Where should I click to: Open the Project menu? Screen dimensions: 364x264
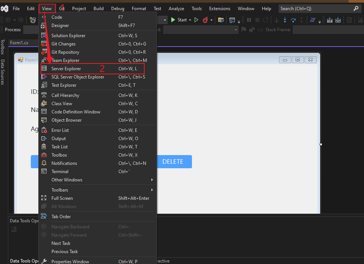click(x=79, y=9)
